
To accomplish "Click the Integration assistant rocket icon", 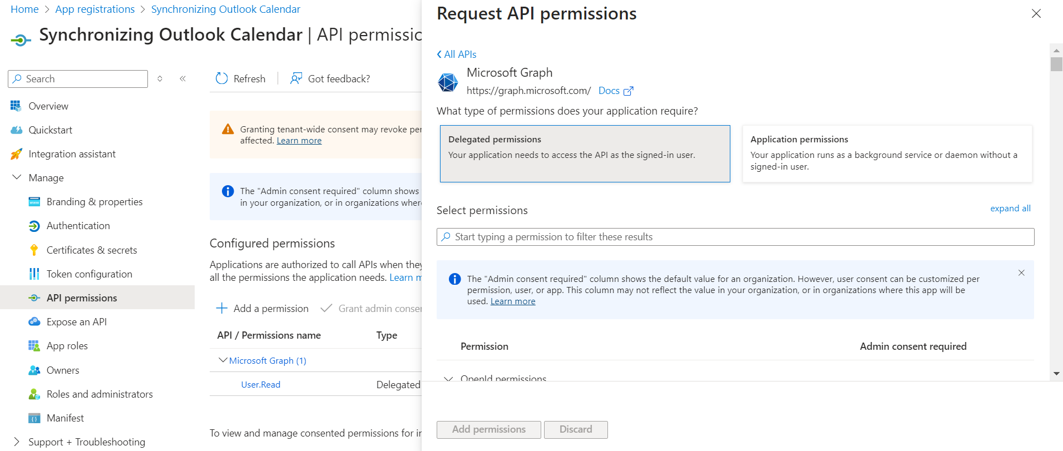I will point(17,154).
